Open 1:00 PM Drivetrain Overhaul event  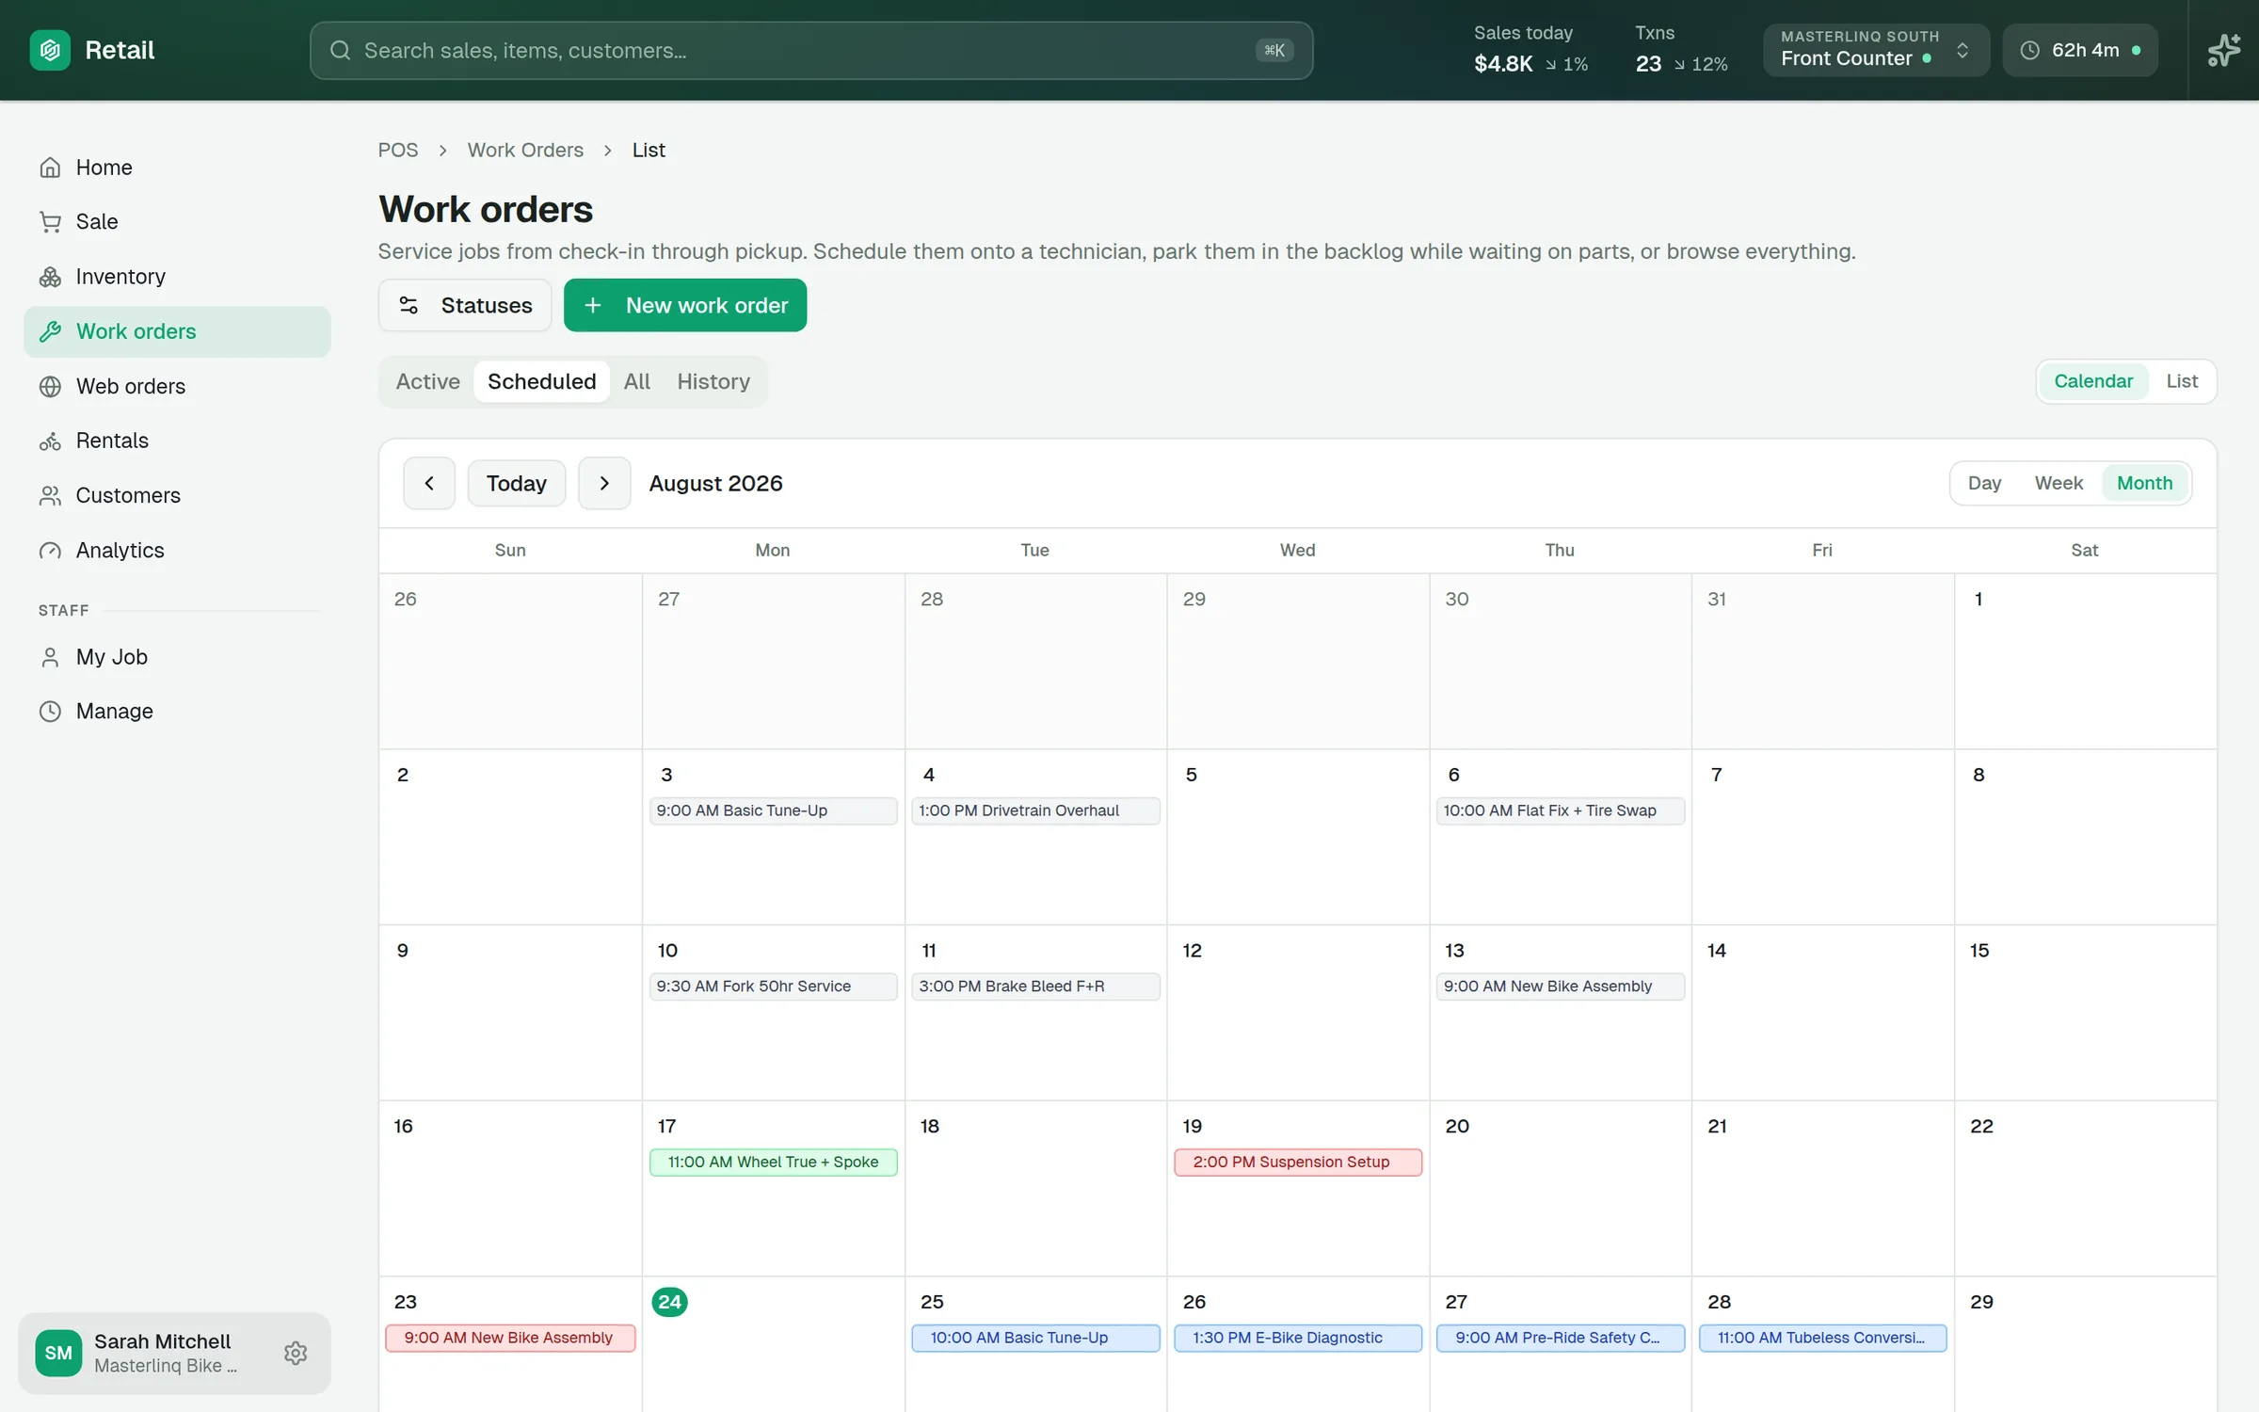tap(1035, 810)
